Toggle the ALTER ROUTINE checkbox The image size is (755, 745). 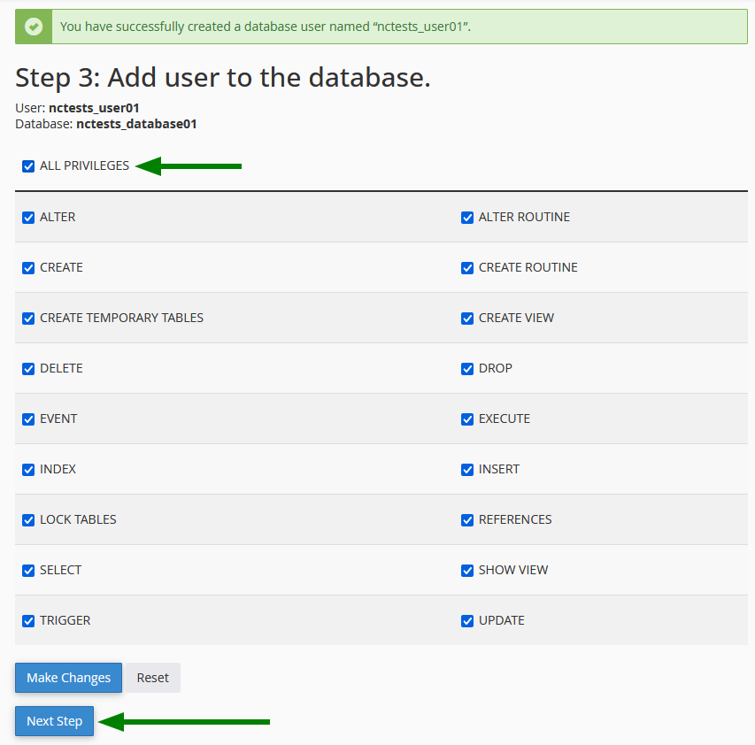tap(467, 218)
